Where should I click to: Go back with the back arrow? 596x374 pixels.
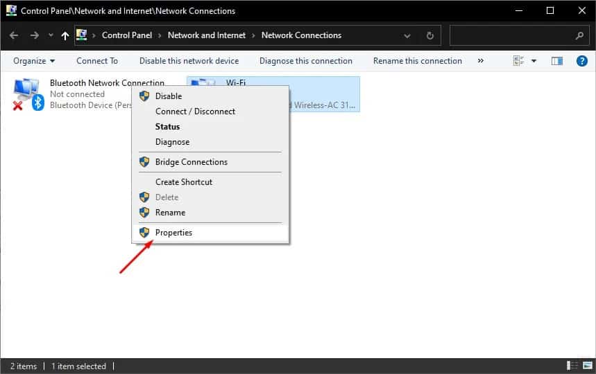(x=14, y=35)
